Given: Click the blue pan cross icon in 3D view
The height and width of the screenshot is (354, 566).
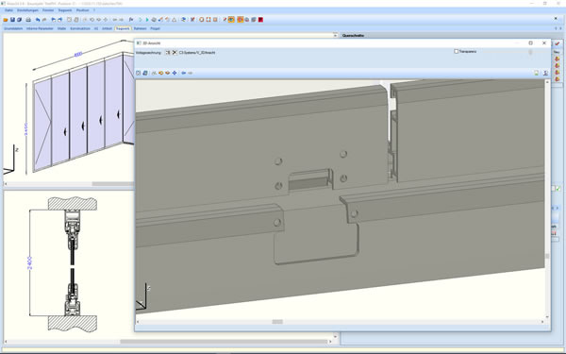Looking at the screenshot, I should [x=175, y=73].
